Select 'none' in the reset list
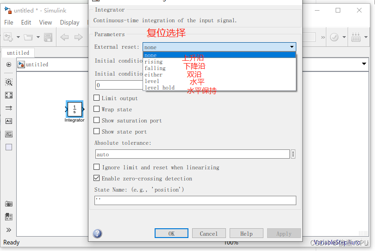This screenshot has width=375, height=251. (x=219, y=55)
